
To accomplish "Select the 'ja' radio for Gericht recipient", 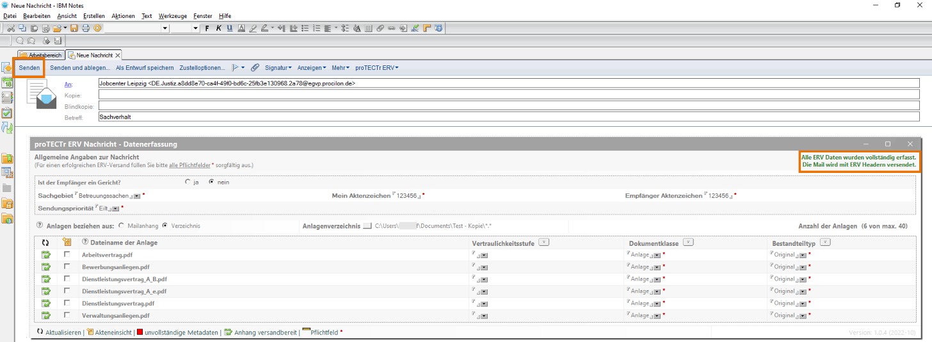I will [188, 182].
